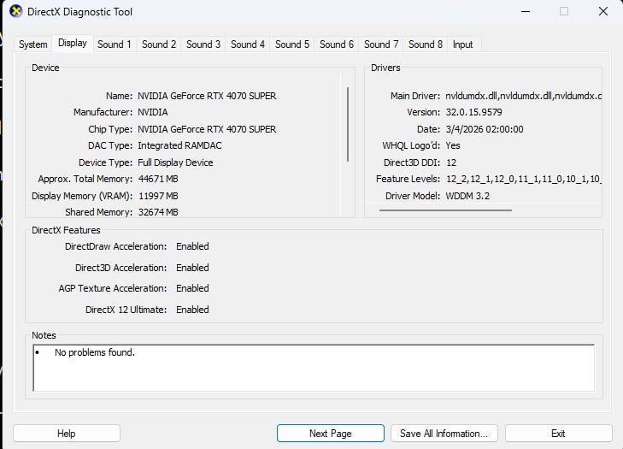
Task: Open the Sound 1 tab
Action: 115,44
